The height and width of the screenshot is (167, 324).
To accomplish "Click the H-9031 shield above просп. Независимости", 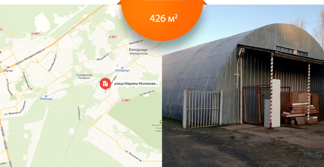I will (35, 33).
